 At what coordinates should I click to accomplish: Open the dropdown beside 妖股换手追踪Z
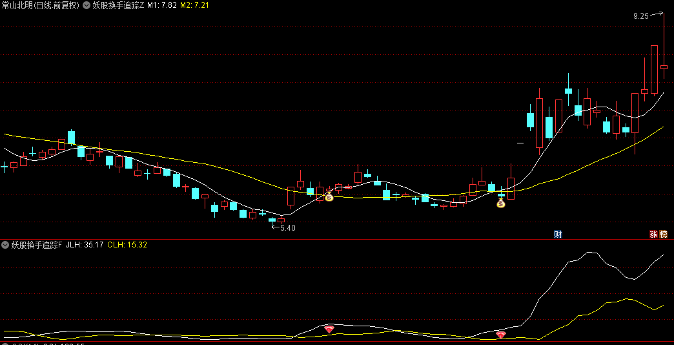click(87, 6)
